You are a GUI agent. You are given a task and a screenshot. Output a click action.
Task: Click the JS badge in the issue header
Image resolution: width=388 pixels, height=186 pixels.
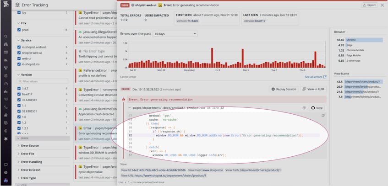(x=160, y=5)
